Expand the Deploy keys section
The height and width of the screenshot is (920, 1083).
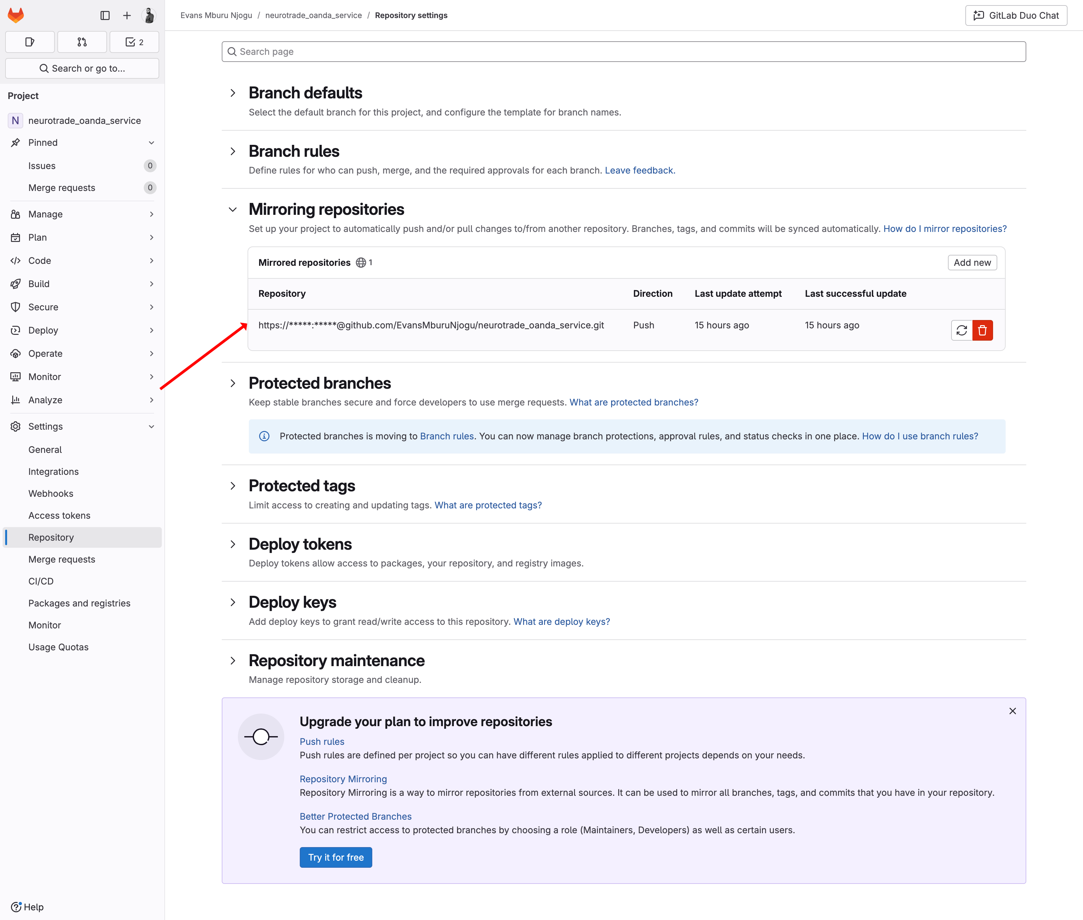pos(233,602)
